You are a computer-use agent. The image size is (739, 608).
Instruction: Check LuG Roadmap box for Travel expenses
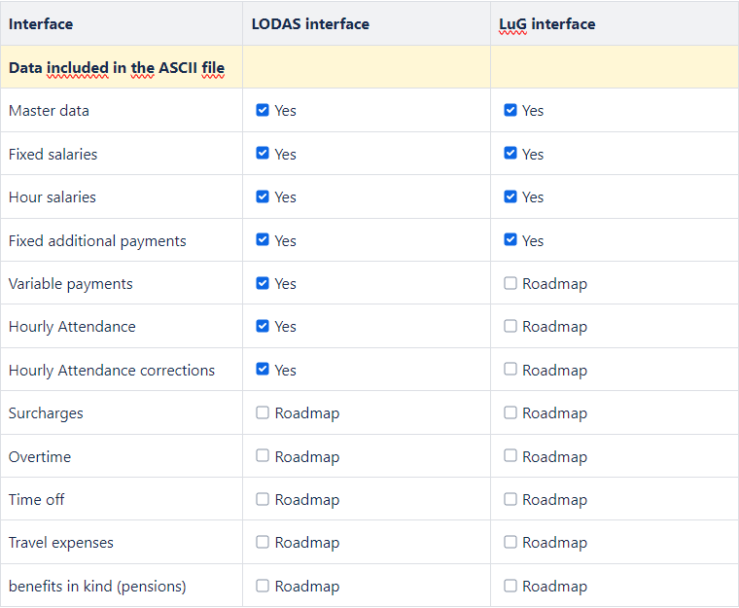coord(510,542)
